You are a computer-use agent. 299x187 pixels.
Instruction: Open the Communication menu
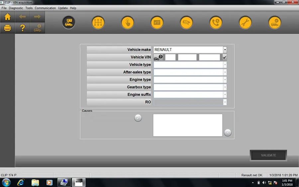click(x=45, y=8)
